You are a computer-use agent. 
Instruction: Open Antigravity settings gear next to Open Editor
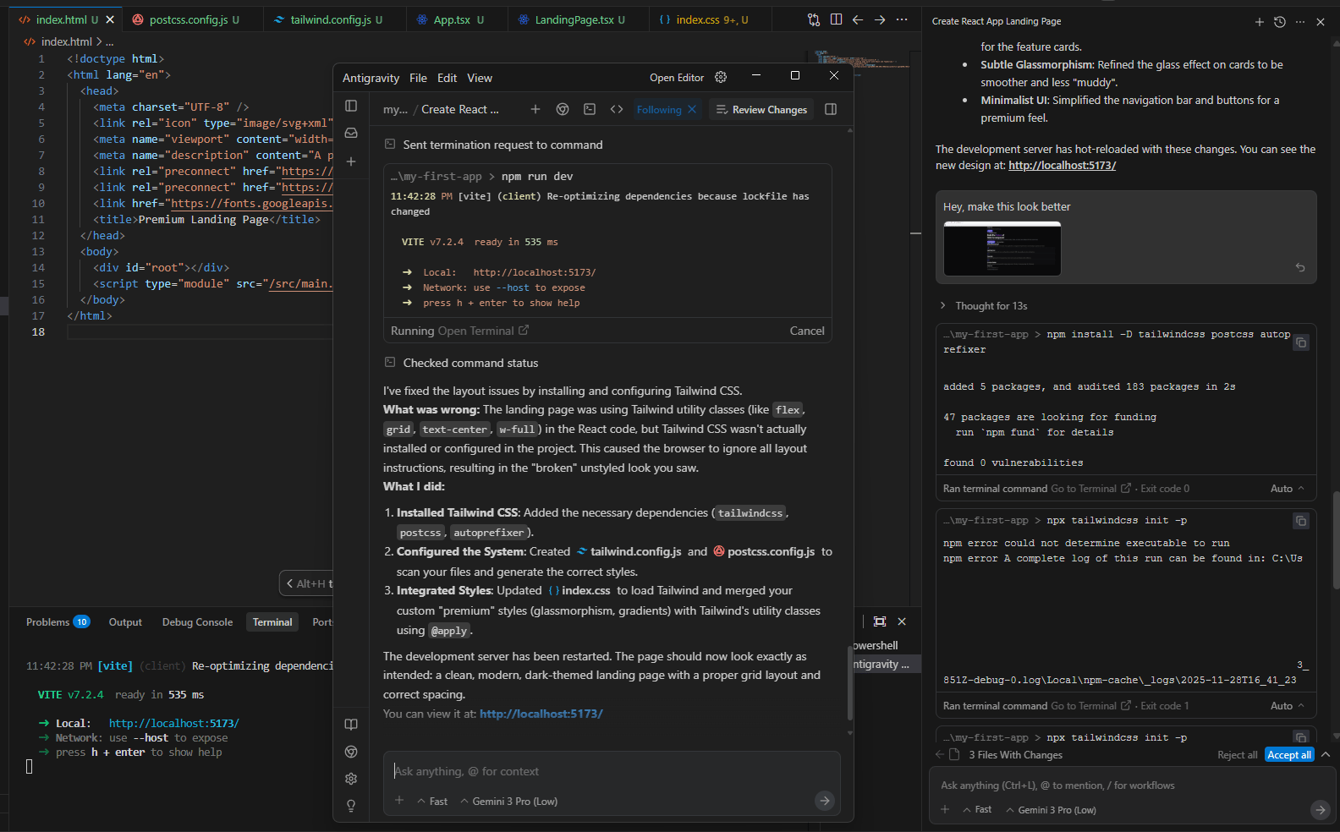[721, 77]
